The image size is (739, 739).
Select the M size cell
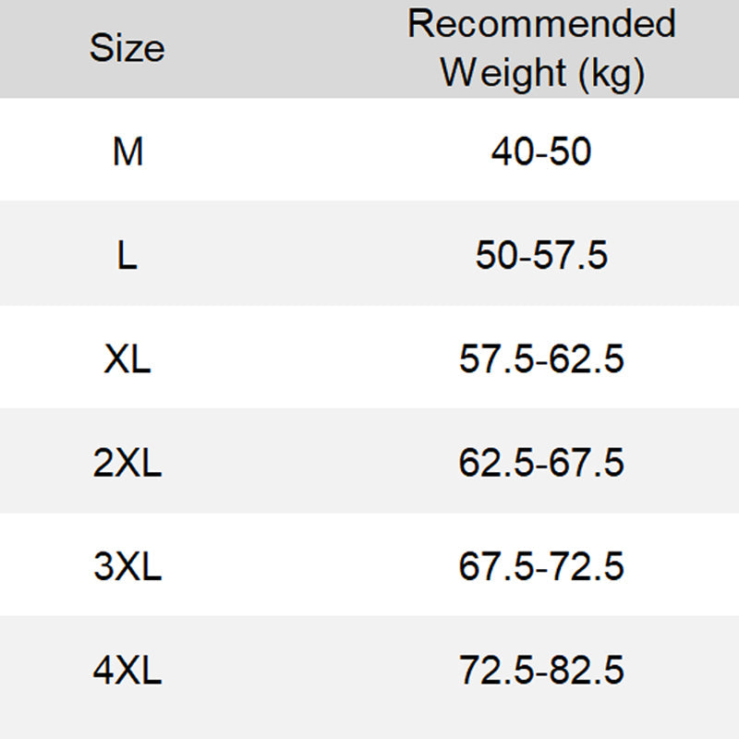[127, 151]
